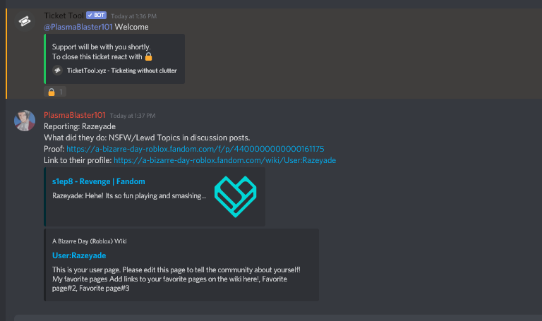Open the s1ep8 - Revenge embed title

click(x=97, y=181)
